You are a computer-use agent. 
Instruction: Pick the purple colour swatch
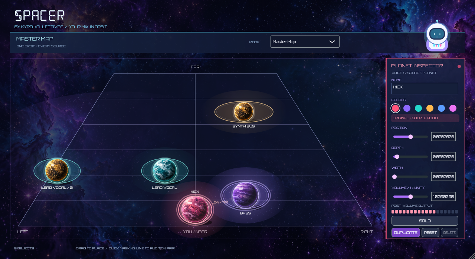click(407, 108)
